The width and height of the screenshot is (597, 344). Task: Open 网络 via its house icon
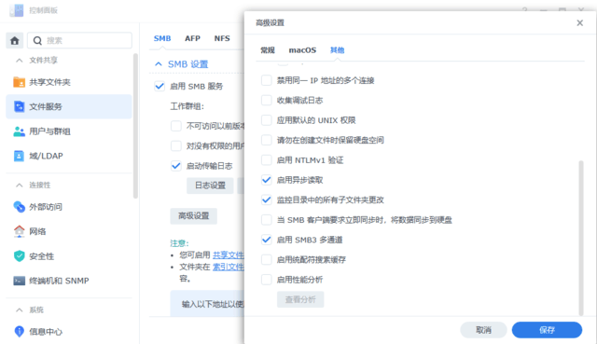[x=19, y=231]
